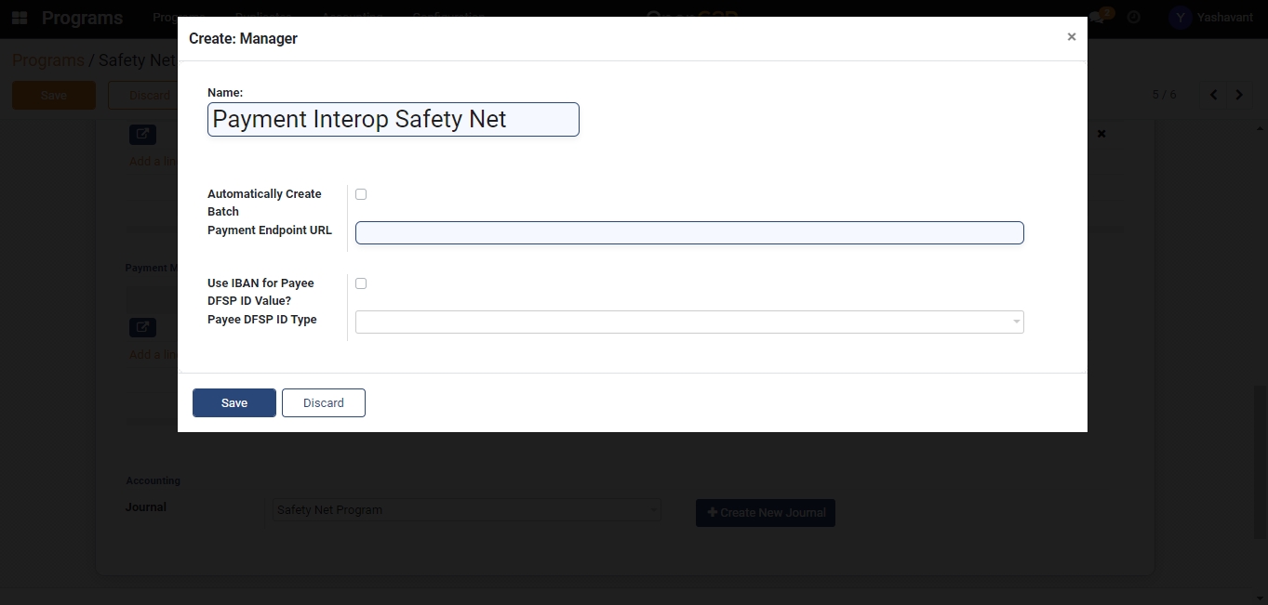Click the Payment Endpoint URL field
1268x605 pixels.
tap(689, 232)
